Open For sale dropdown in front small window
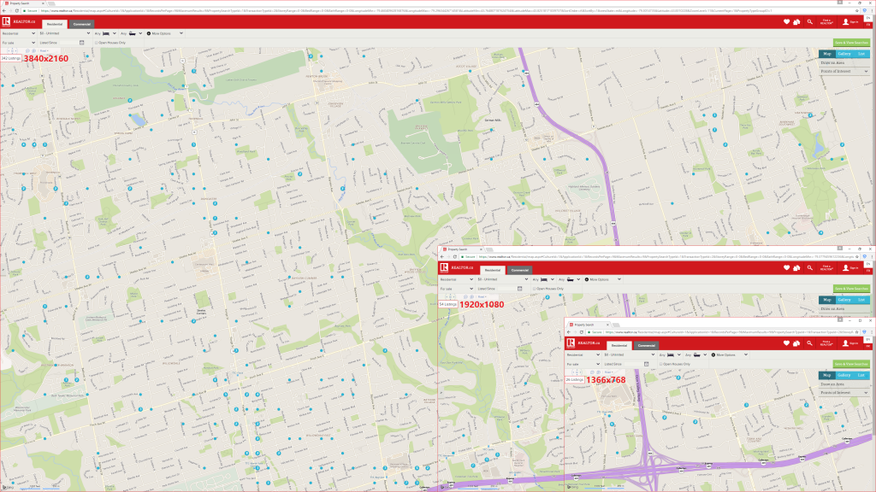The image size is (876, 492). tap(583, 364)
